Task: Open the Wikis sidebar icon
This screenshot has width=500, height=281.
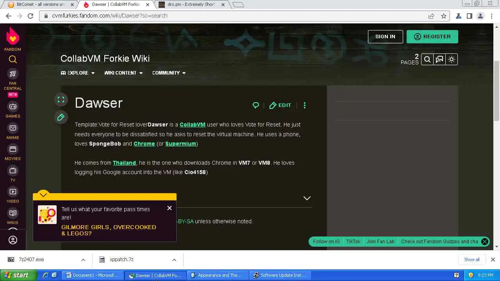Action: (x=13, y=213)
